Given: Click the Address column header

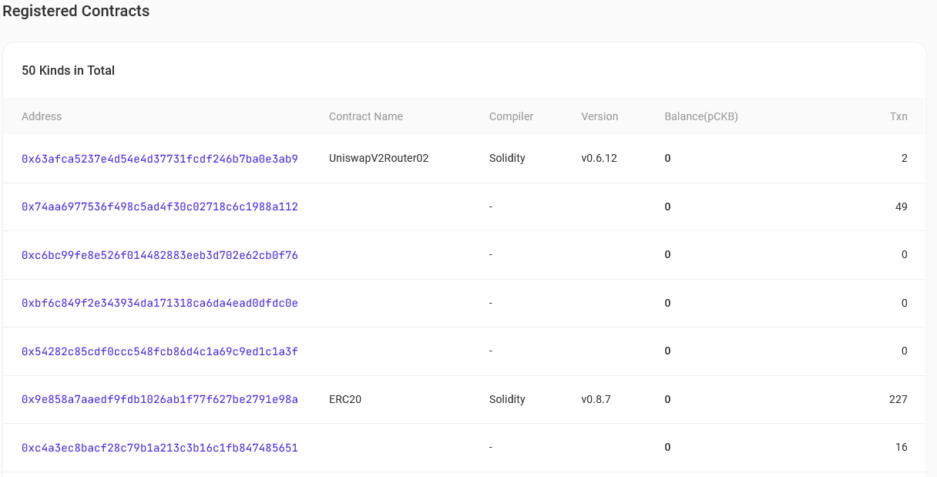Looking at the screenshot, I should coord(42,116).
